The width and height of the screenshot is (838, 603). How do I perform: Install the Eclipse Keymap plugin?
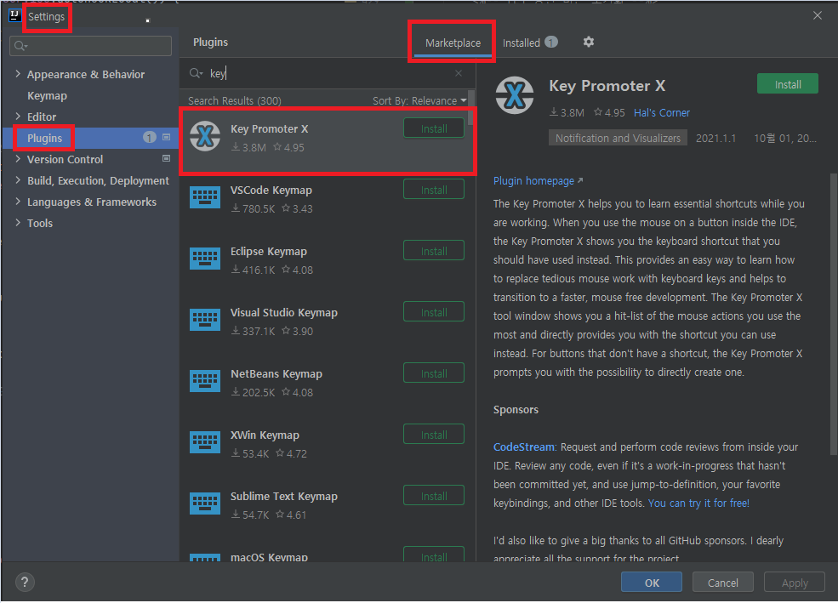coord(433,251)
